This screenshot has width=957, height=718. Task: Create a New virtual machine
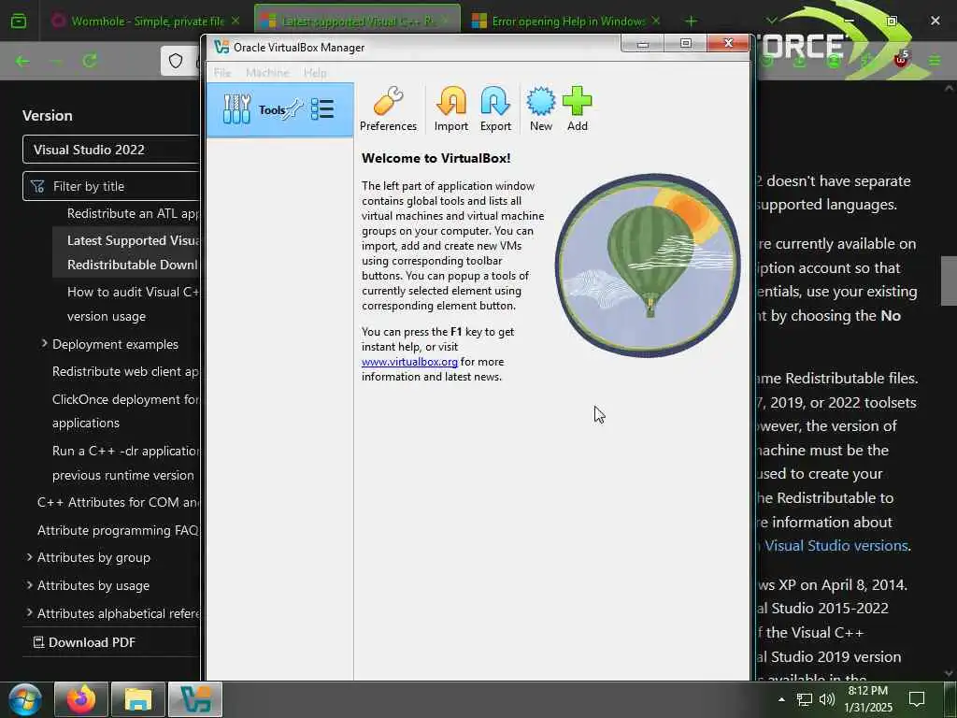click(x=541, y=109)
